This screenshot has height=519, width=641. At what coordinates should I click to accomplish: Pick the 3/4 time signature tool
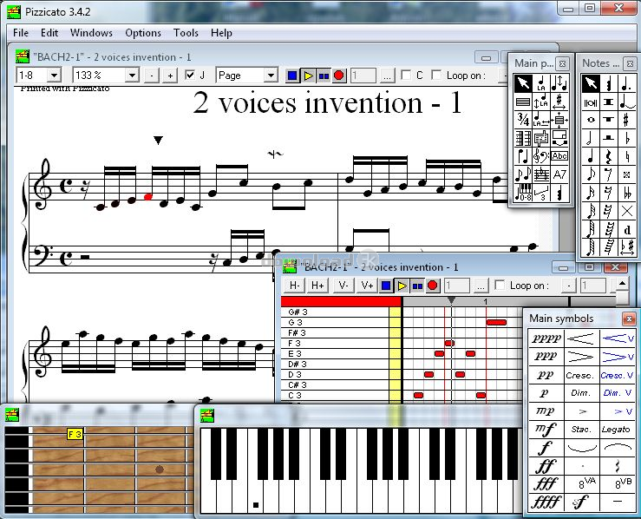point(523,120)
